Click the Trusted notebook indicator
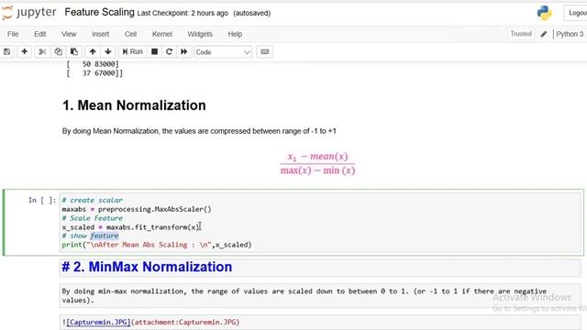587x330 pixels. 521,34
